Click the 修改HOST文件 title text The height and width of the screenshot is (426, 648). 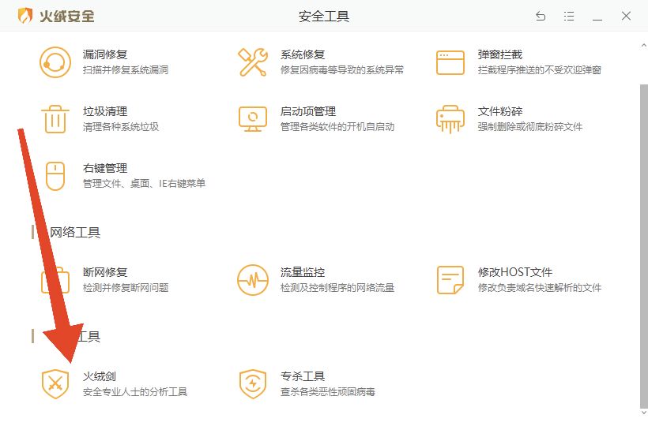pyautogui.click(x=515, y=272)
